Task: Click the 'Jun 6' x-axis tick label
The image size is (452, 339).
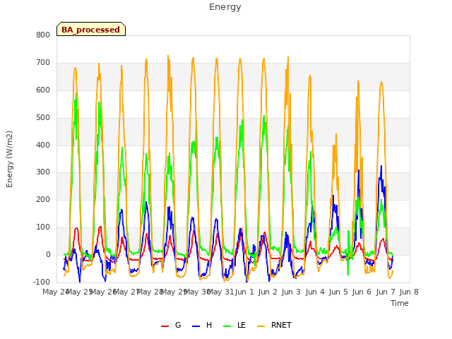Action: [362, 292]
